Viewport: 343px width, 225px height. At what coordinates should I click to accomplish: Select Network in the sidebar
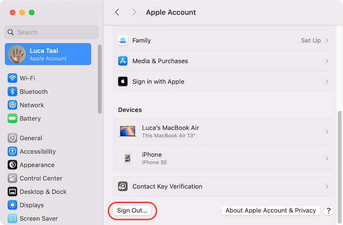point(32,105)
